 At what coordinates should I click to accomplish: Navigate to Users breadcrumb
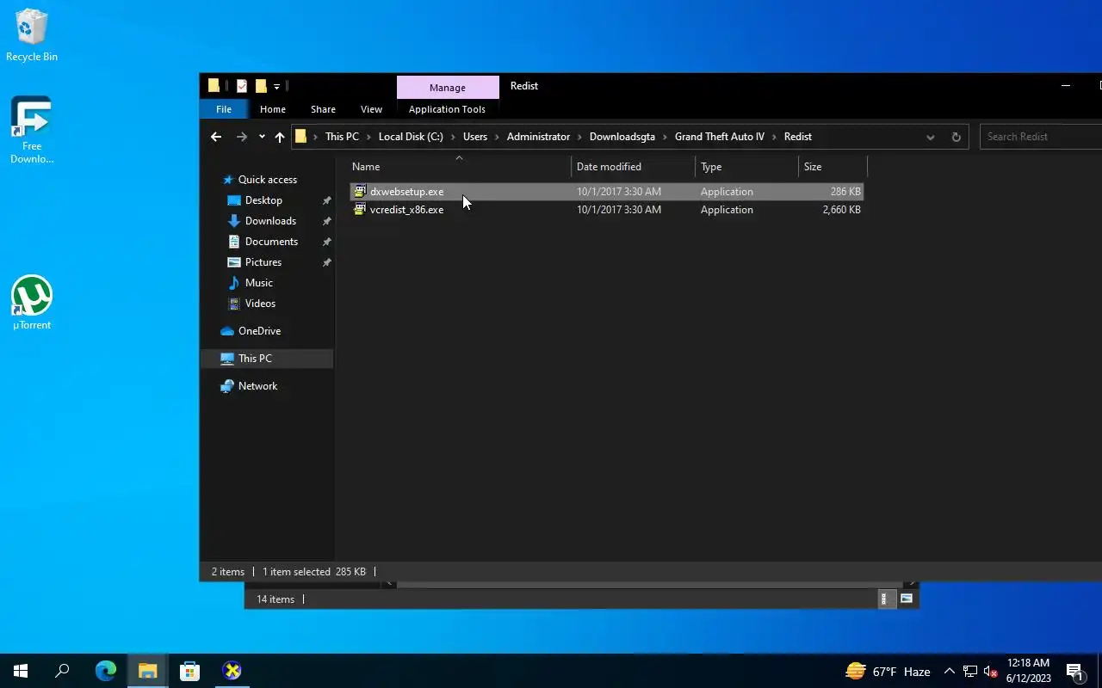coord(475,137)
